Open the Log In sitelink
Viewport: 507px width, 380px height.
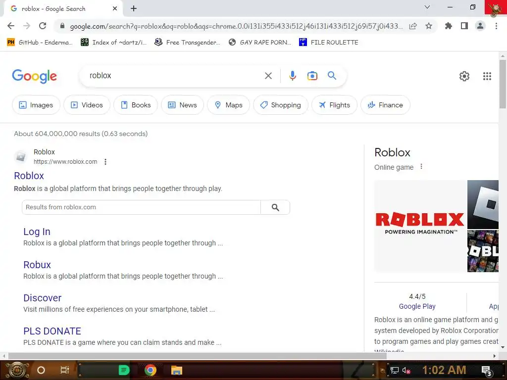tap(37, 232)
